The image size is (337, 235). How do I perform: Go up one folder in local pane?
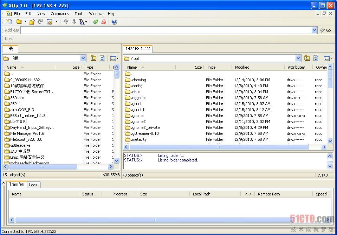tap(93, 58)
